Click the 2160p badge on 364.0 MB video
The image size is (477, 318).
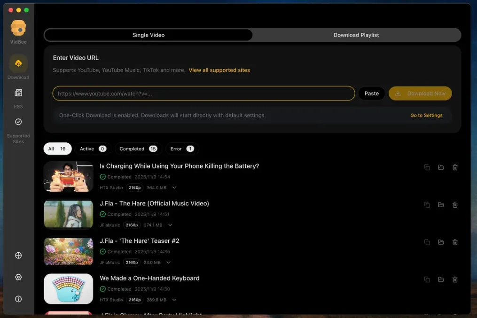tap(134, 187)
